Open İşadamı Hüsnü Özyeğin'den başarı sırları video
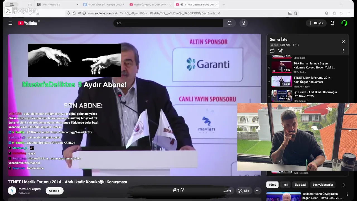 pos(322,196)
